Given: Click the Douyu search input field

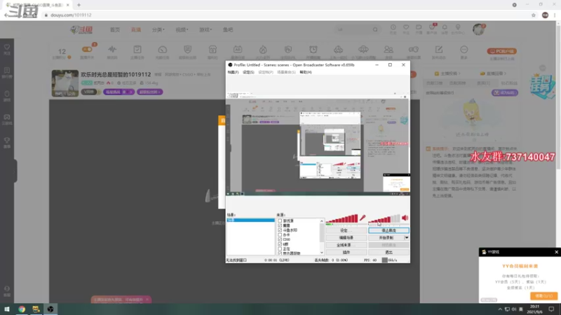Looking at the screenshot, I should pos(353,29).
